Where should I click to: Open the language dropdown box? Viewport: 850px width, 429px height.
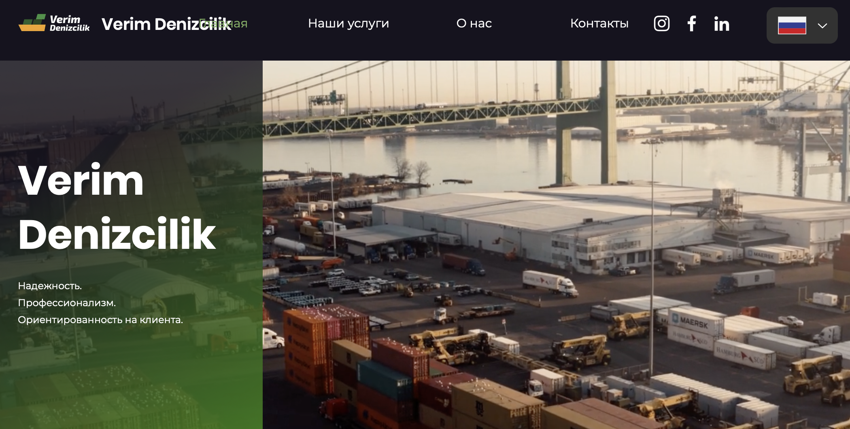(x=802, y=25)
